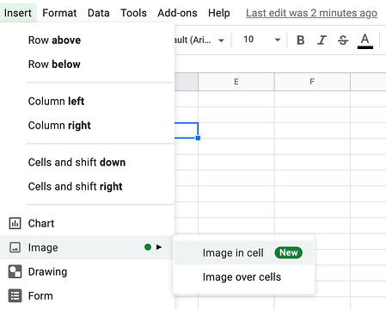Insert cells and shift right
Image resolution: width=386 pixels, height=310 pixels.
pyautogui.click(x=87, y=186)
